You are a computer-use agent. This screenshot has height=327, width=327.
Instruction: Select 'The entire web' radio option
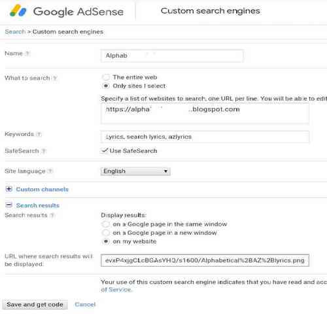click(106, 77)
